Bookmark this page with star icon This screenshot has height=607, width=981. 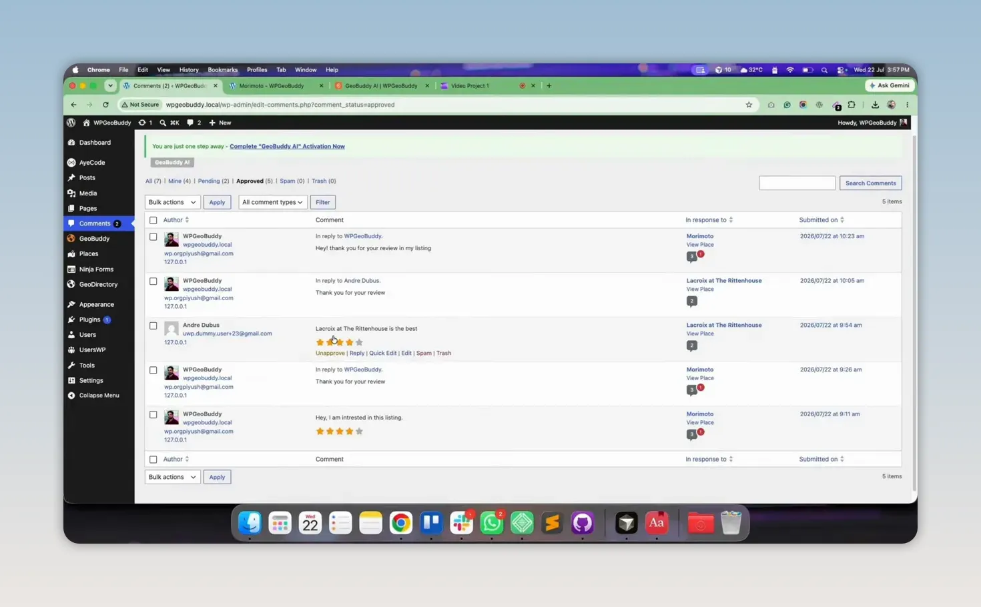click(749, 105)
